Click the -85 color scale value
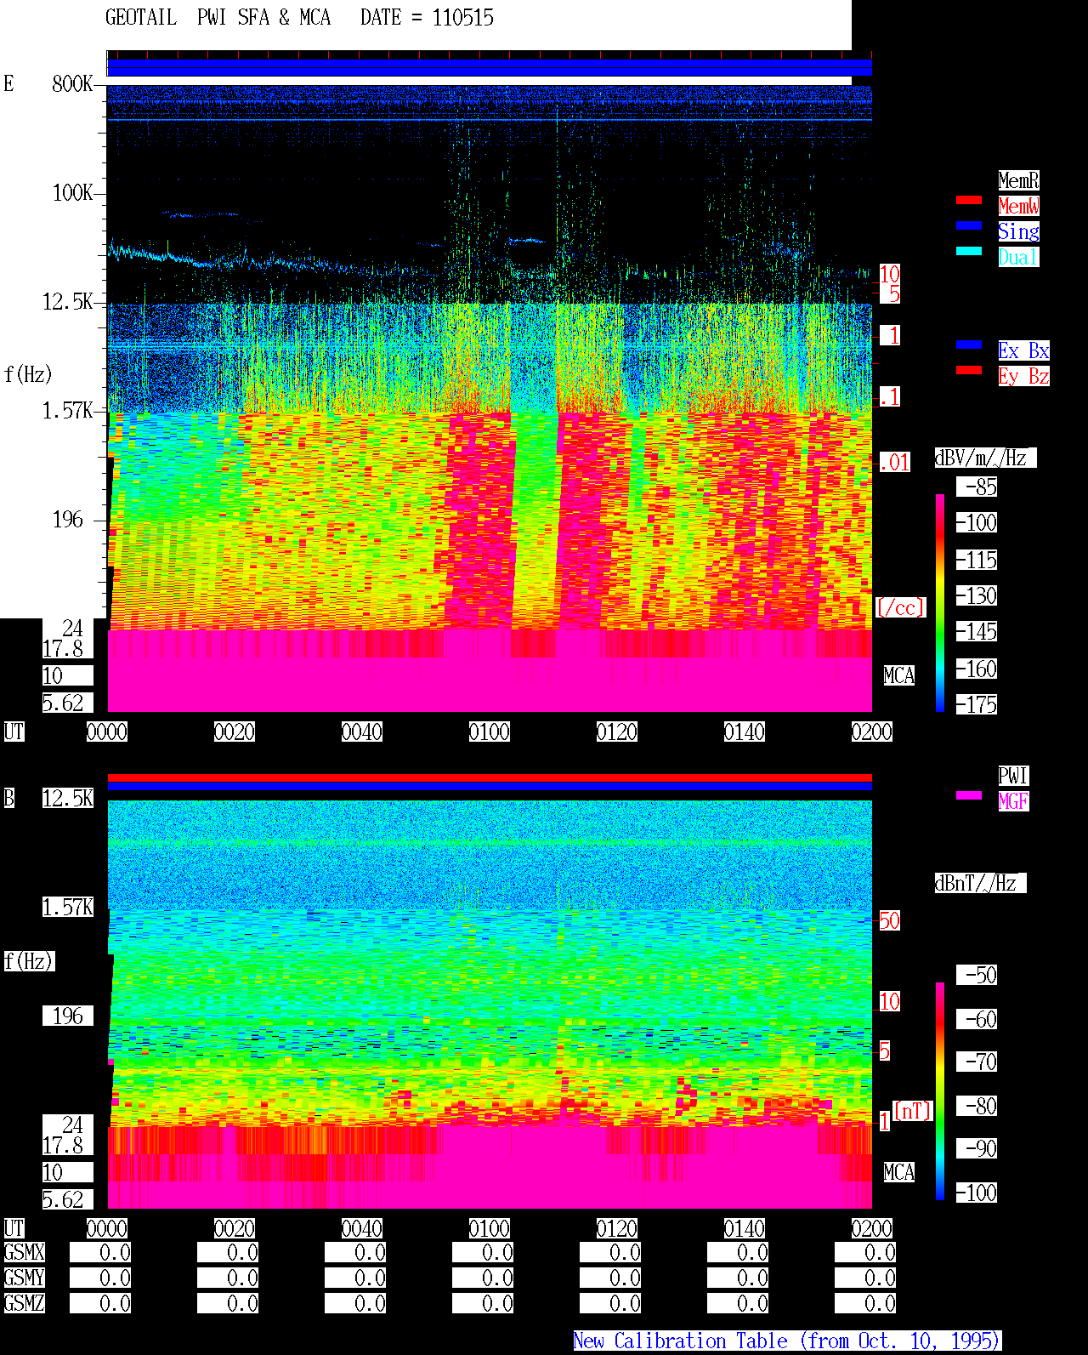The image size is (1088, 1355). (x=977, y=487)
